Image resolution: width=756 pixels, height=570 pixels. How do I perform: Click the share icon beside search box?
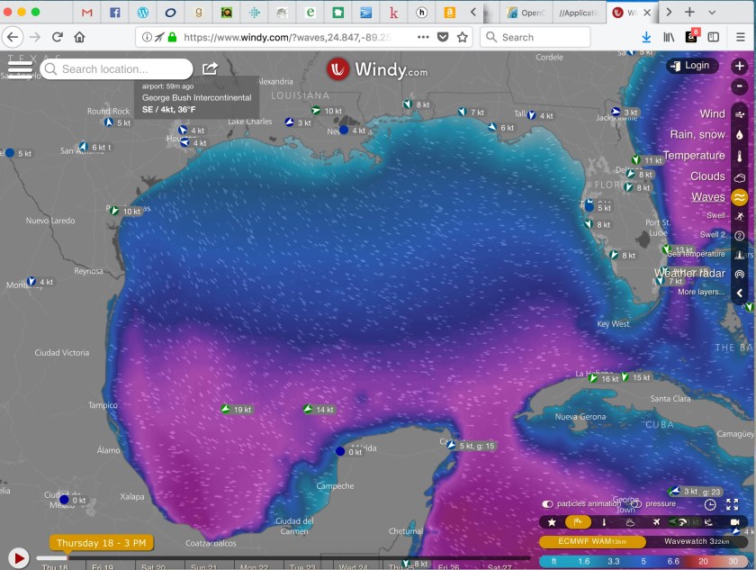tap(210, 68)
